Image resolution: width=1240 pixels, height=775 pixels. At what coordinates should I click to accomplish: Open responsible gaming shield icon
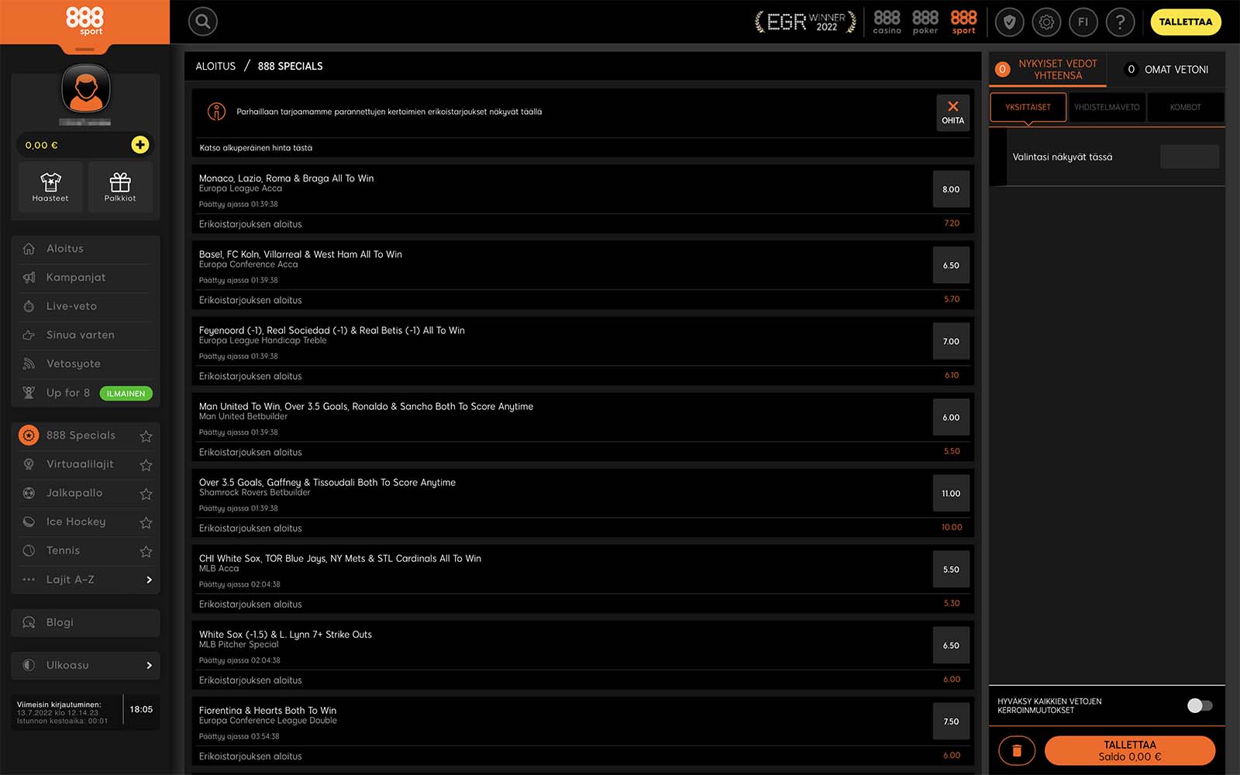coord(1010,22)
